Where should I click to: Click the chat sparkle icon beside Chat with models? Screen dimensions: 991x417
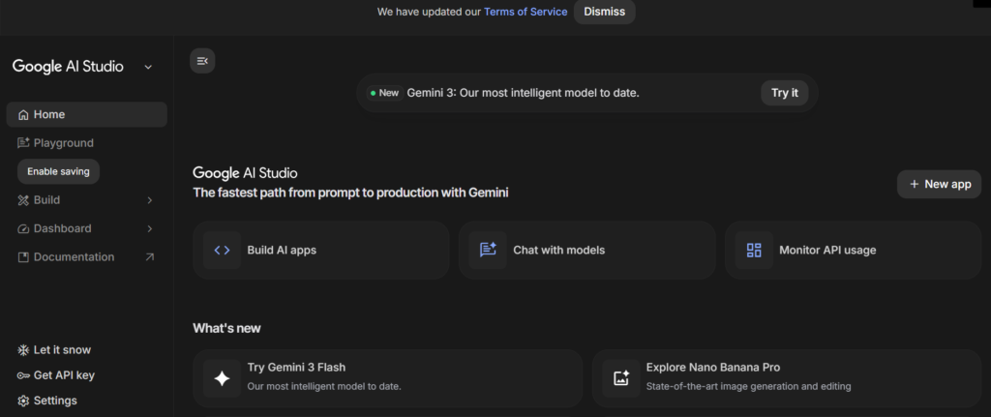tap(488, 250)
